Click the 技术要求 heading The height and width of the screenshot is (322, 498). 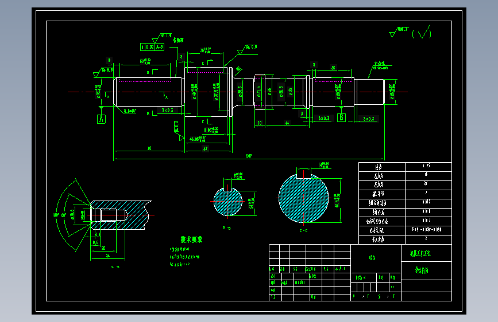click(x=191, y=239)
